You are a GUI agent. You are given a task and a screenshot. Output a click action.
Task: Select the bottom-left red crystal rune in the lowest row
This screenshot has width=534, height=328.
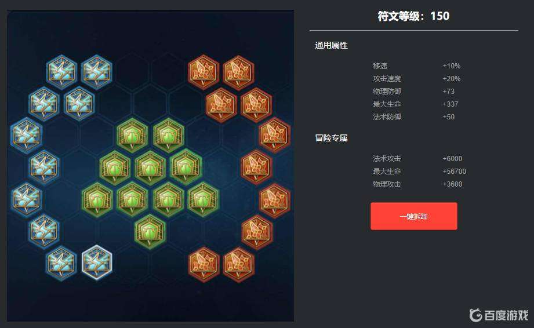[x=204, y=264]
